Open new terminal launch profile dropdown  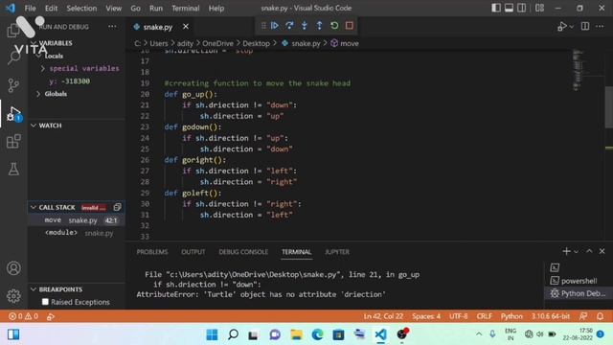pyautogui.click(x=576, y=251)
